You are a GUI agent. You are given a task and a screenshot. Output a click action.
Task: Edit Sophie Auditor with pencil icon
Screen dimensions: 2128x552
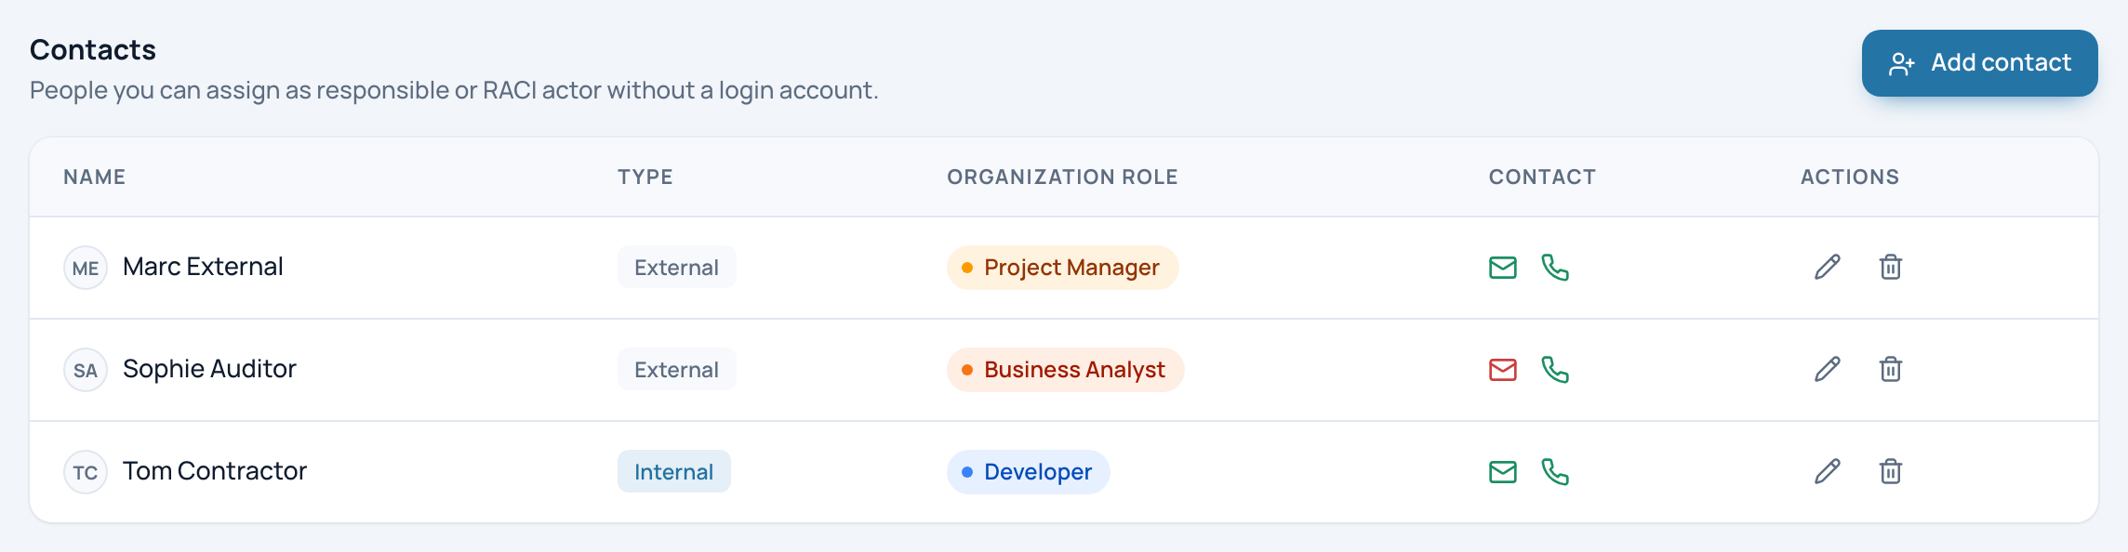pyautogui.click(x=1828, y=370)
